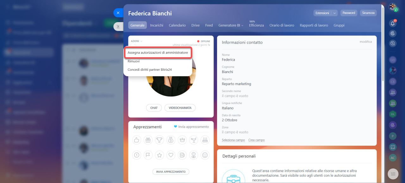Viewport: 405px width, 183px height.
Task: Select the star appreciation icon
Action: 159,155
